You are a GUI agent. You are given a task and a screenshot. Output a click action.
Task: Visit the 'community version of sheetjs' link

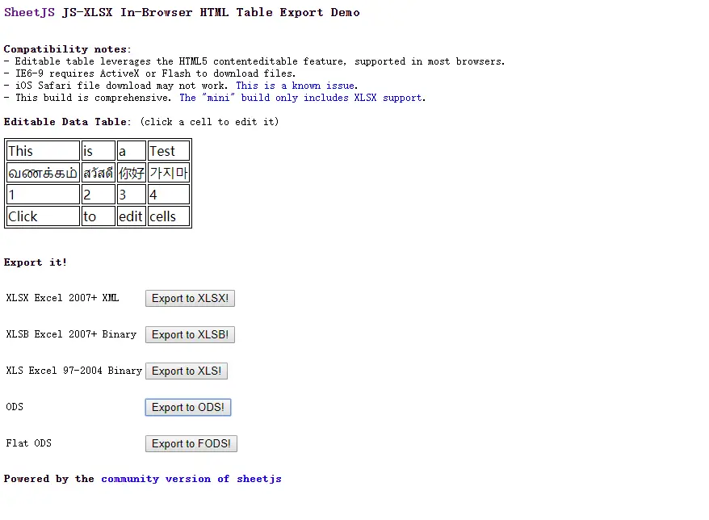pyautogui.click(x=191, y=478)
